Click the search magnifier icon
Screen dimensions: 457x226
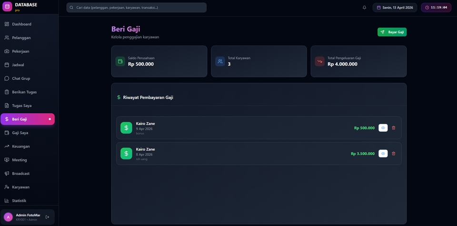(71, 8)
